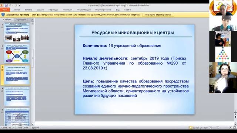237x133 pixels.
Task: Open the Показ слайдов ribbon tab
Action: (x=84, y=10)
